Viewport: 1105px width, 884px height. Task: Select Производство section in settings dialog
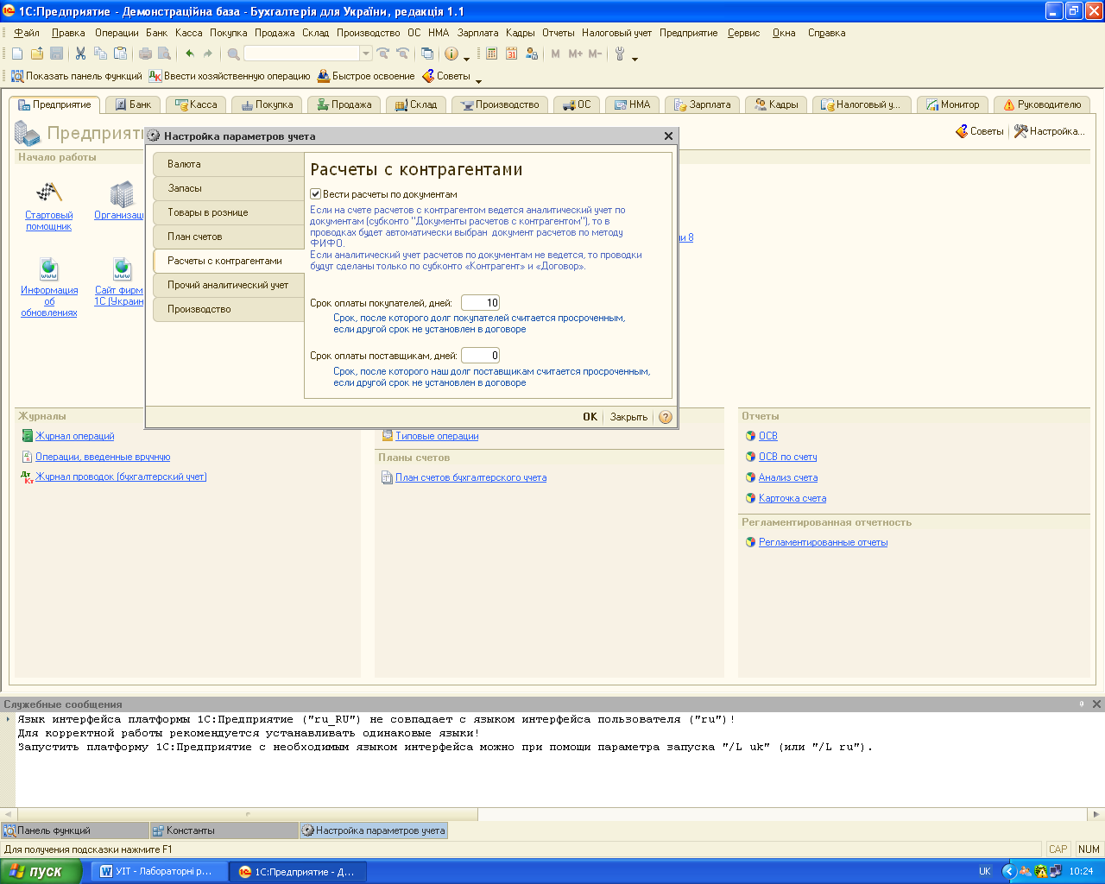229,309
